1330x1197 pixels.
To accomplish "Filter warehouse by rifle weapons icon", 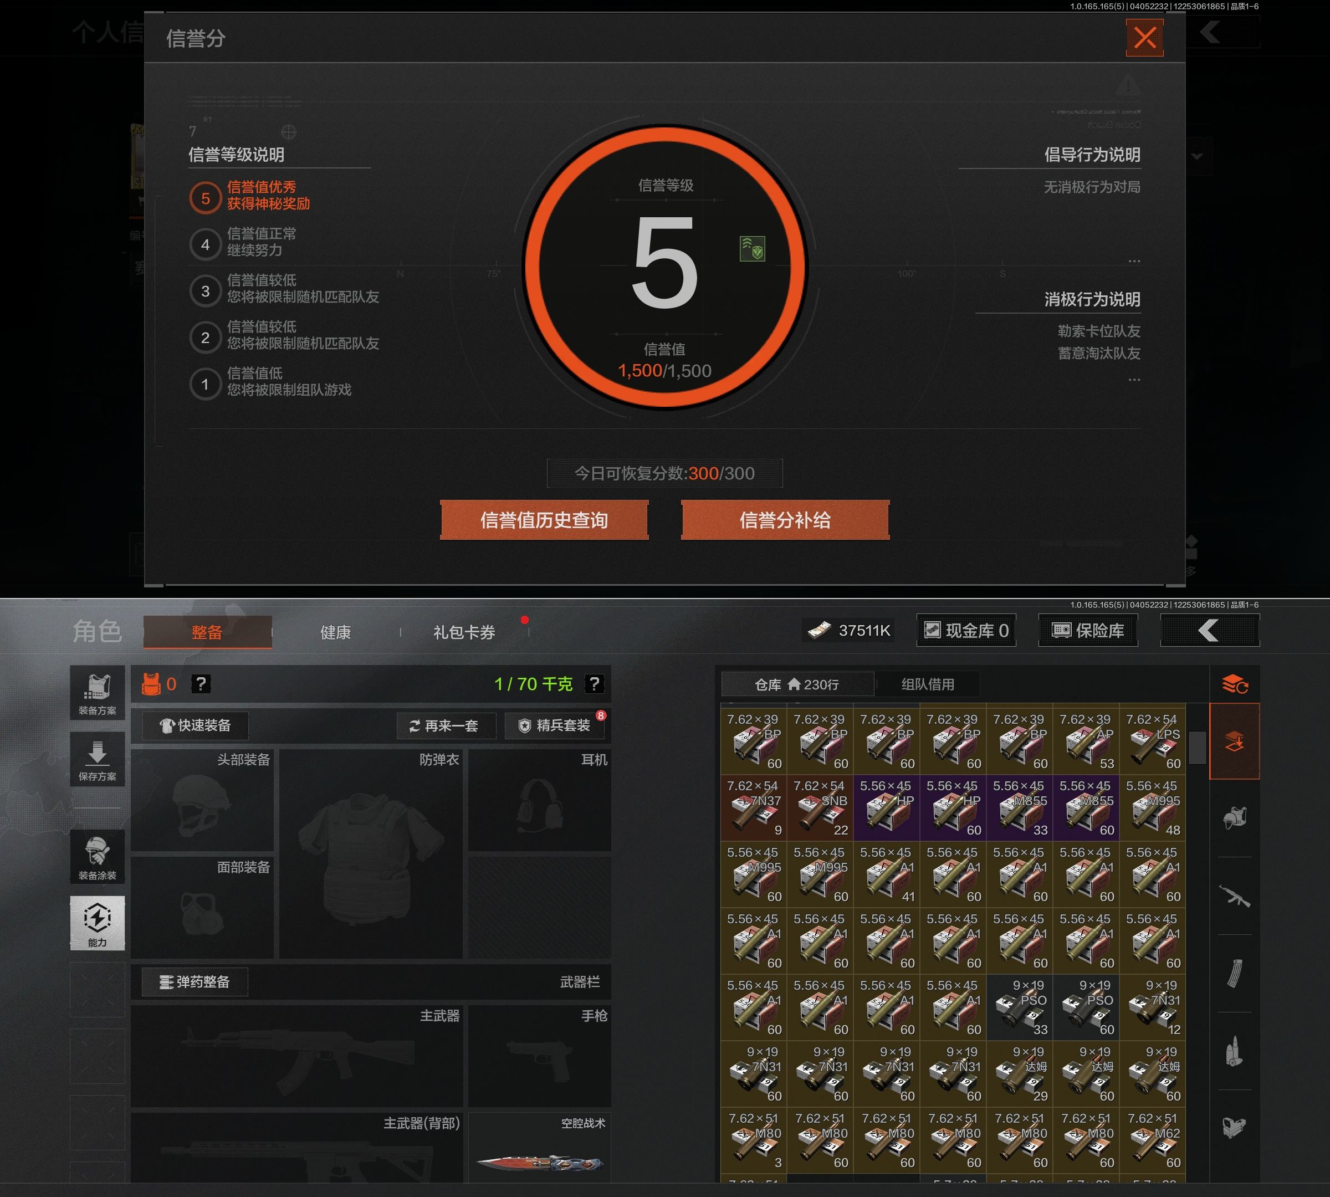I will [1235, 896].
